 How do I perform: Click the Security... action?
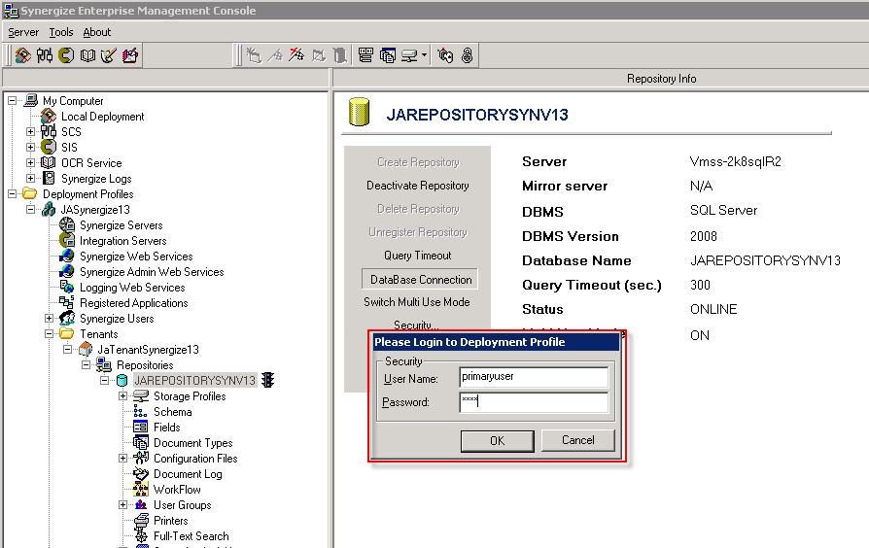tap(416, 325)
